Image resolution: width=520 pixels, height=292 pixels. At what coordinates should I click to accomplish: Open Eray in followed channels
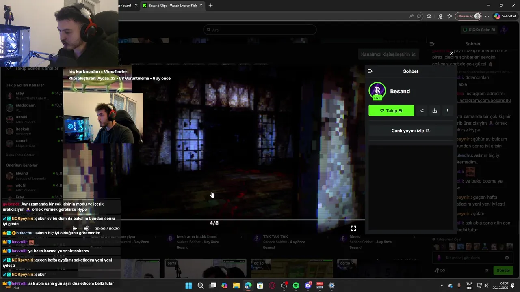(x=34, y=96)
